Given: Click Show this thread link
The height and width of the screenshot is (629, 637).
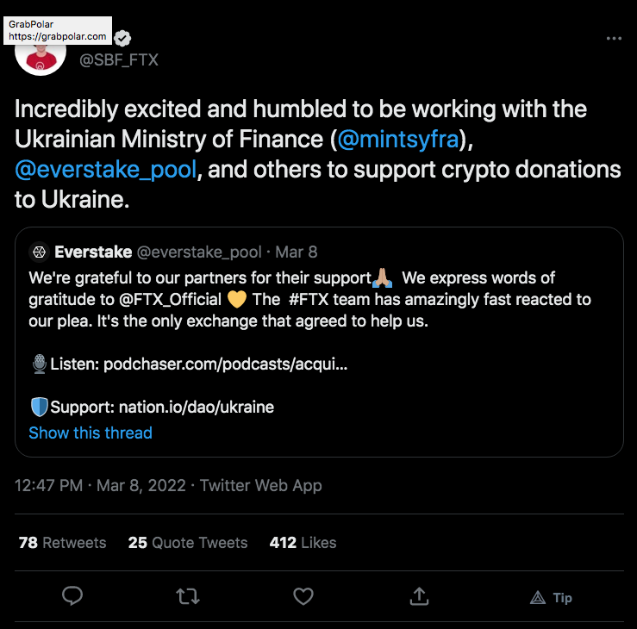Looking at the screenshot, I should (x=91, y=433).
